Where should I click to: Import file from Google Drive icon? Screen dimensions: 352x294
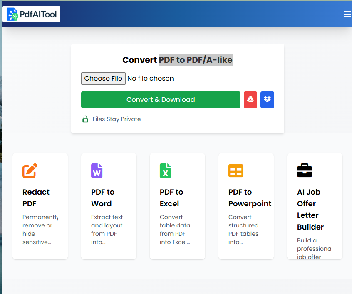(x=250, y=100)
